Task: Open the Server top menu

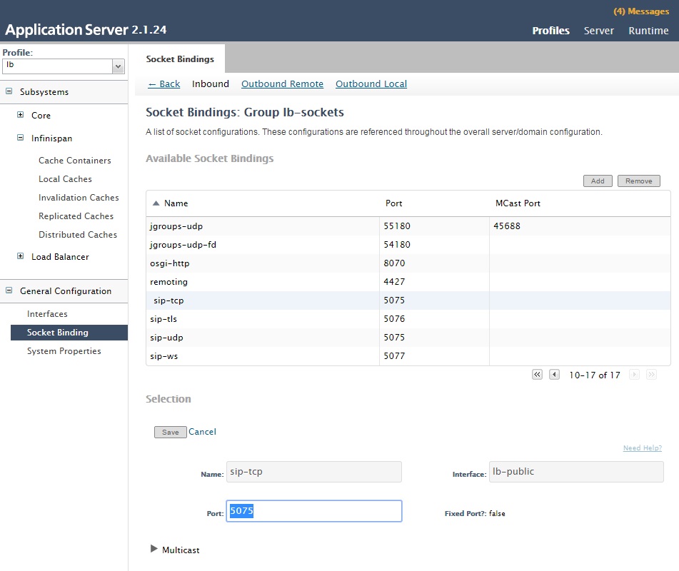Action: click(599, 31)
